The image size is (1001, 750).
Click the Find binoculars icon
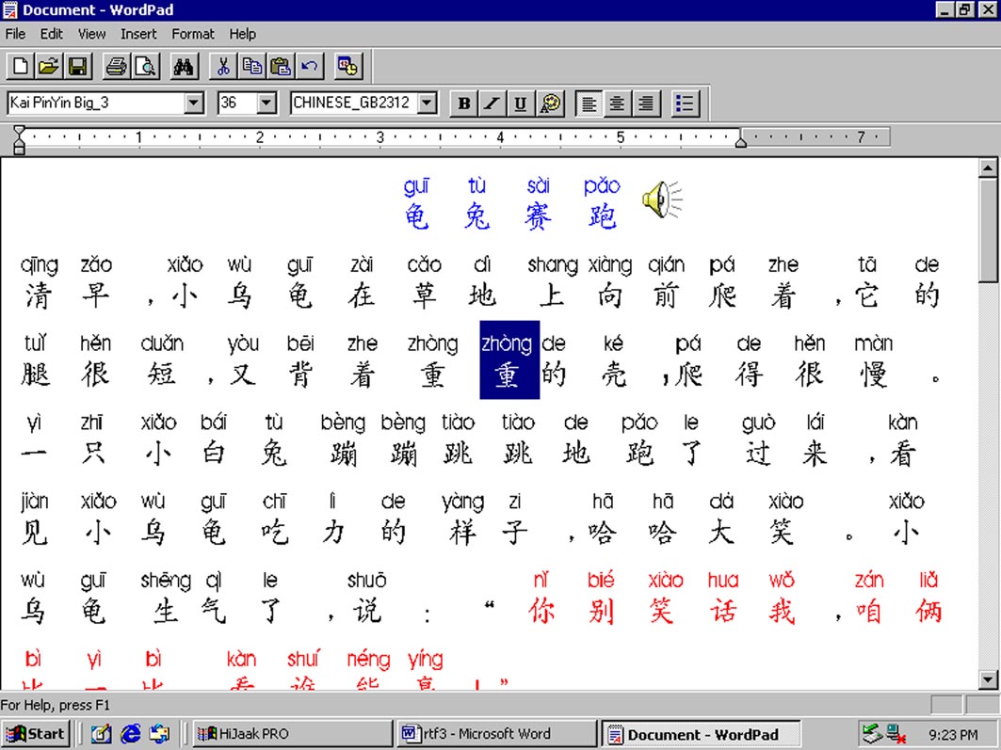[x=184, y=67]
